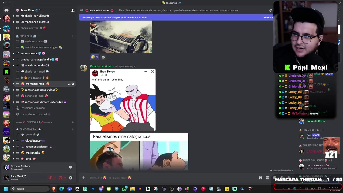This screenshot has width=343, height=193.
Task: Add a reaction with the smiley icon
Action: tap(103, 57)
